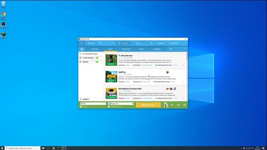Screen dimensions: 267x150
Task: Expand TL skin and cape card arrow
Action: pos(184,65)
